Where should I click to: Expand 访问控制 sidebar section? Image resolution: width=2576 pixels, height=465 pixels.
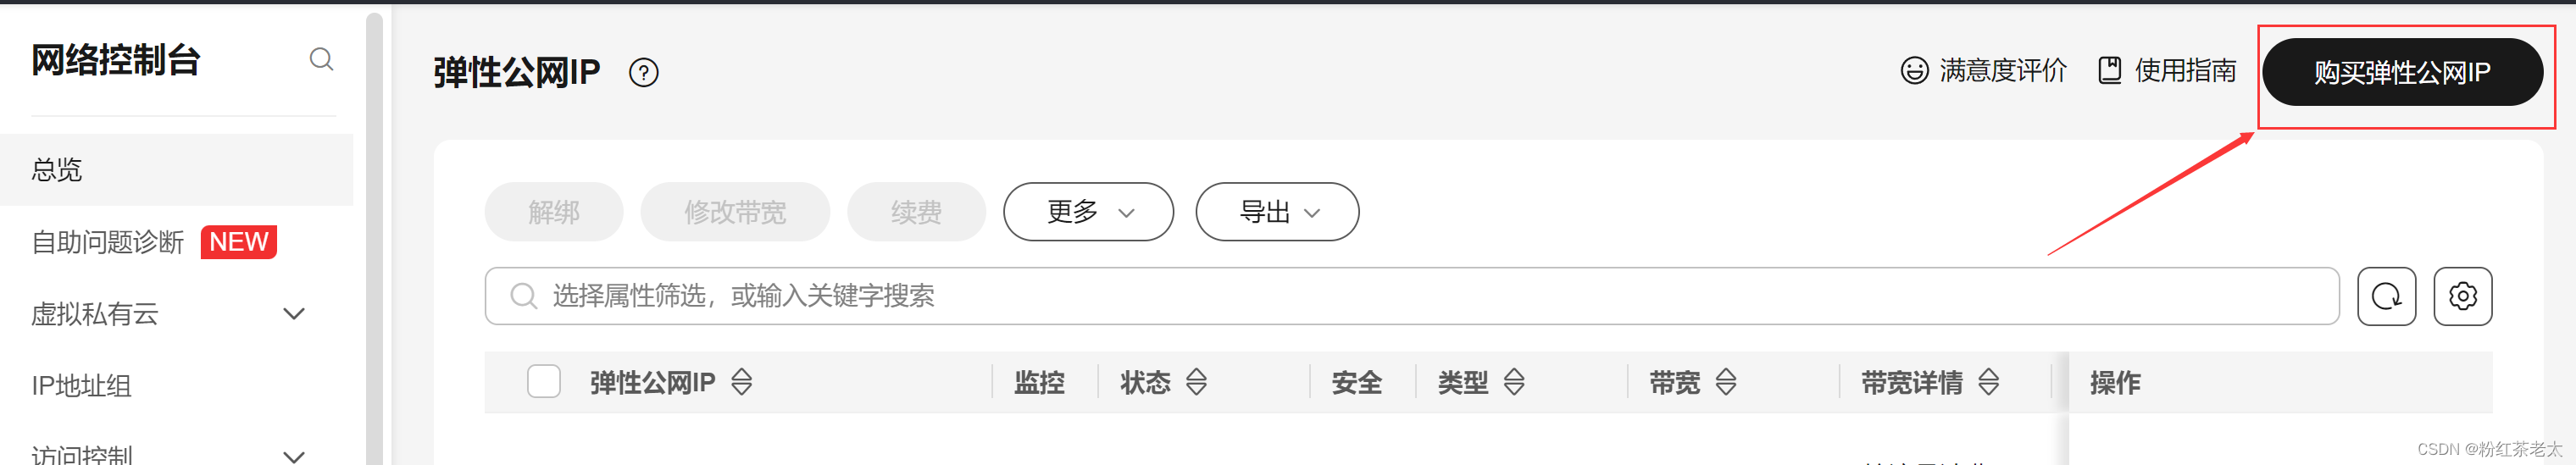click(x=294, y=456)
